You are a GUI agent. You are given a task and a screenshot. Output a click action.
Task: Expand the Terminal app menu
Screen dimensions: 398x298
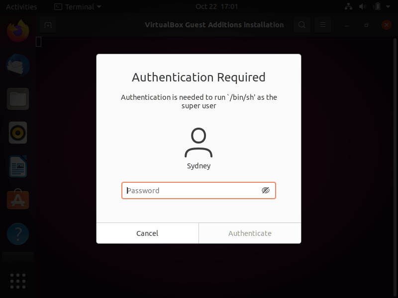pos(77,7)
